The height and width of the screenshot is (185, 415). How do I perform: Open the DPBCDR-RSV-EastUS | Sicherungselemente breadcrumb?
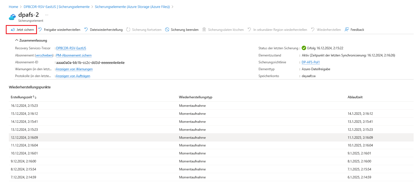coord(57,7)
